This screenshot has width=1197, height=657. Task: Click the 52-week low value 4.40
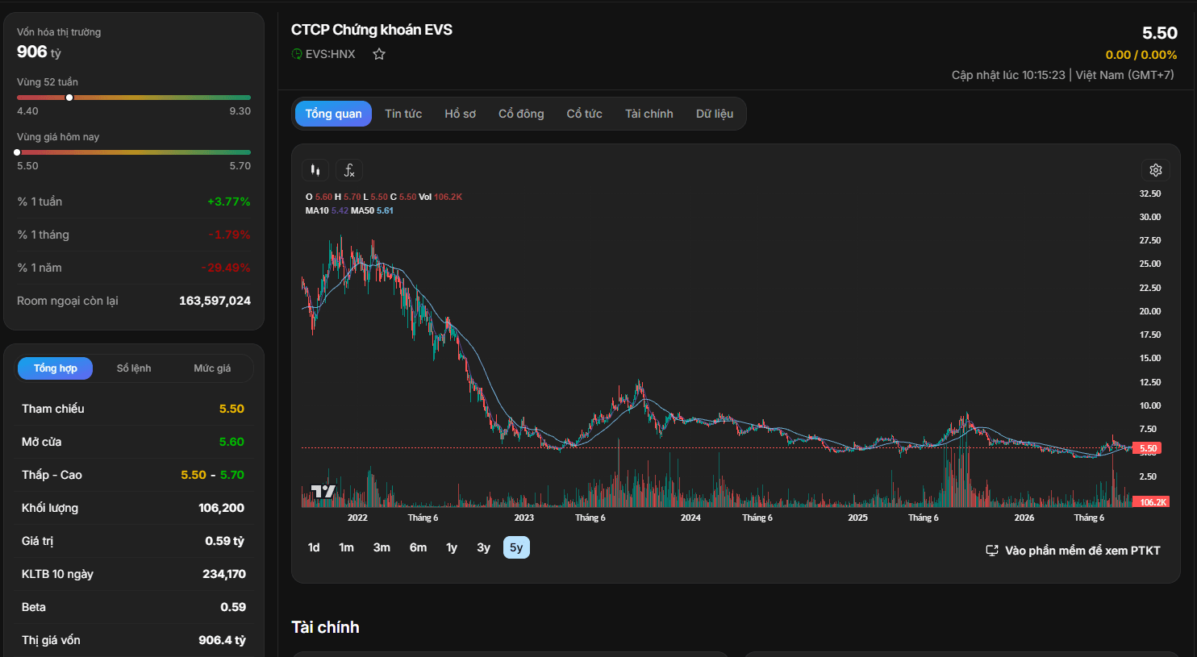pyautogui.click(x=27, y=111)
